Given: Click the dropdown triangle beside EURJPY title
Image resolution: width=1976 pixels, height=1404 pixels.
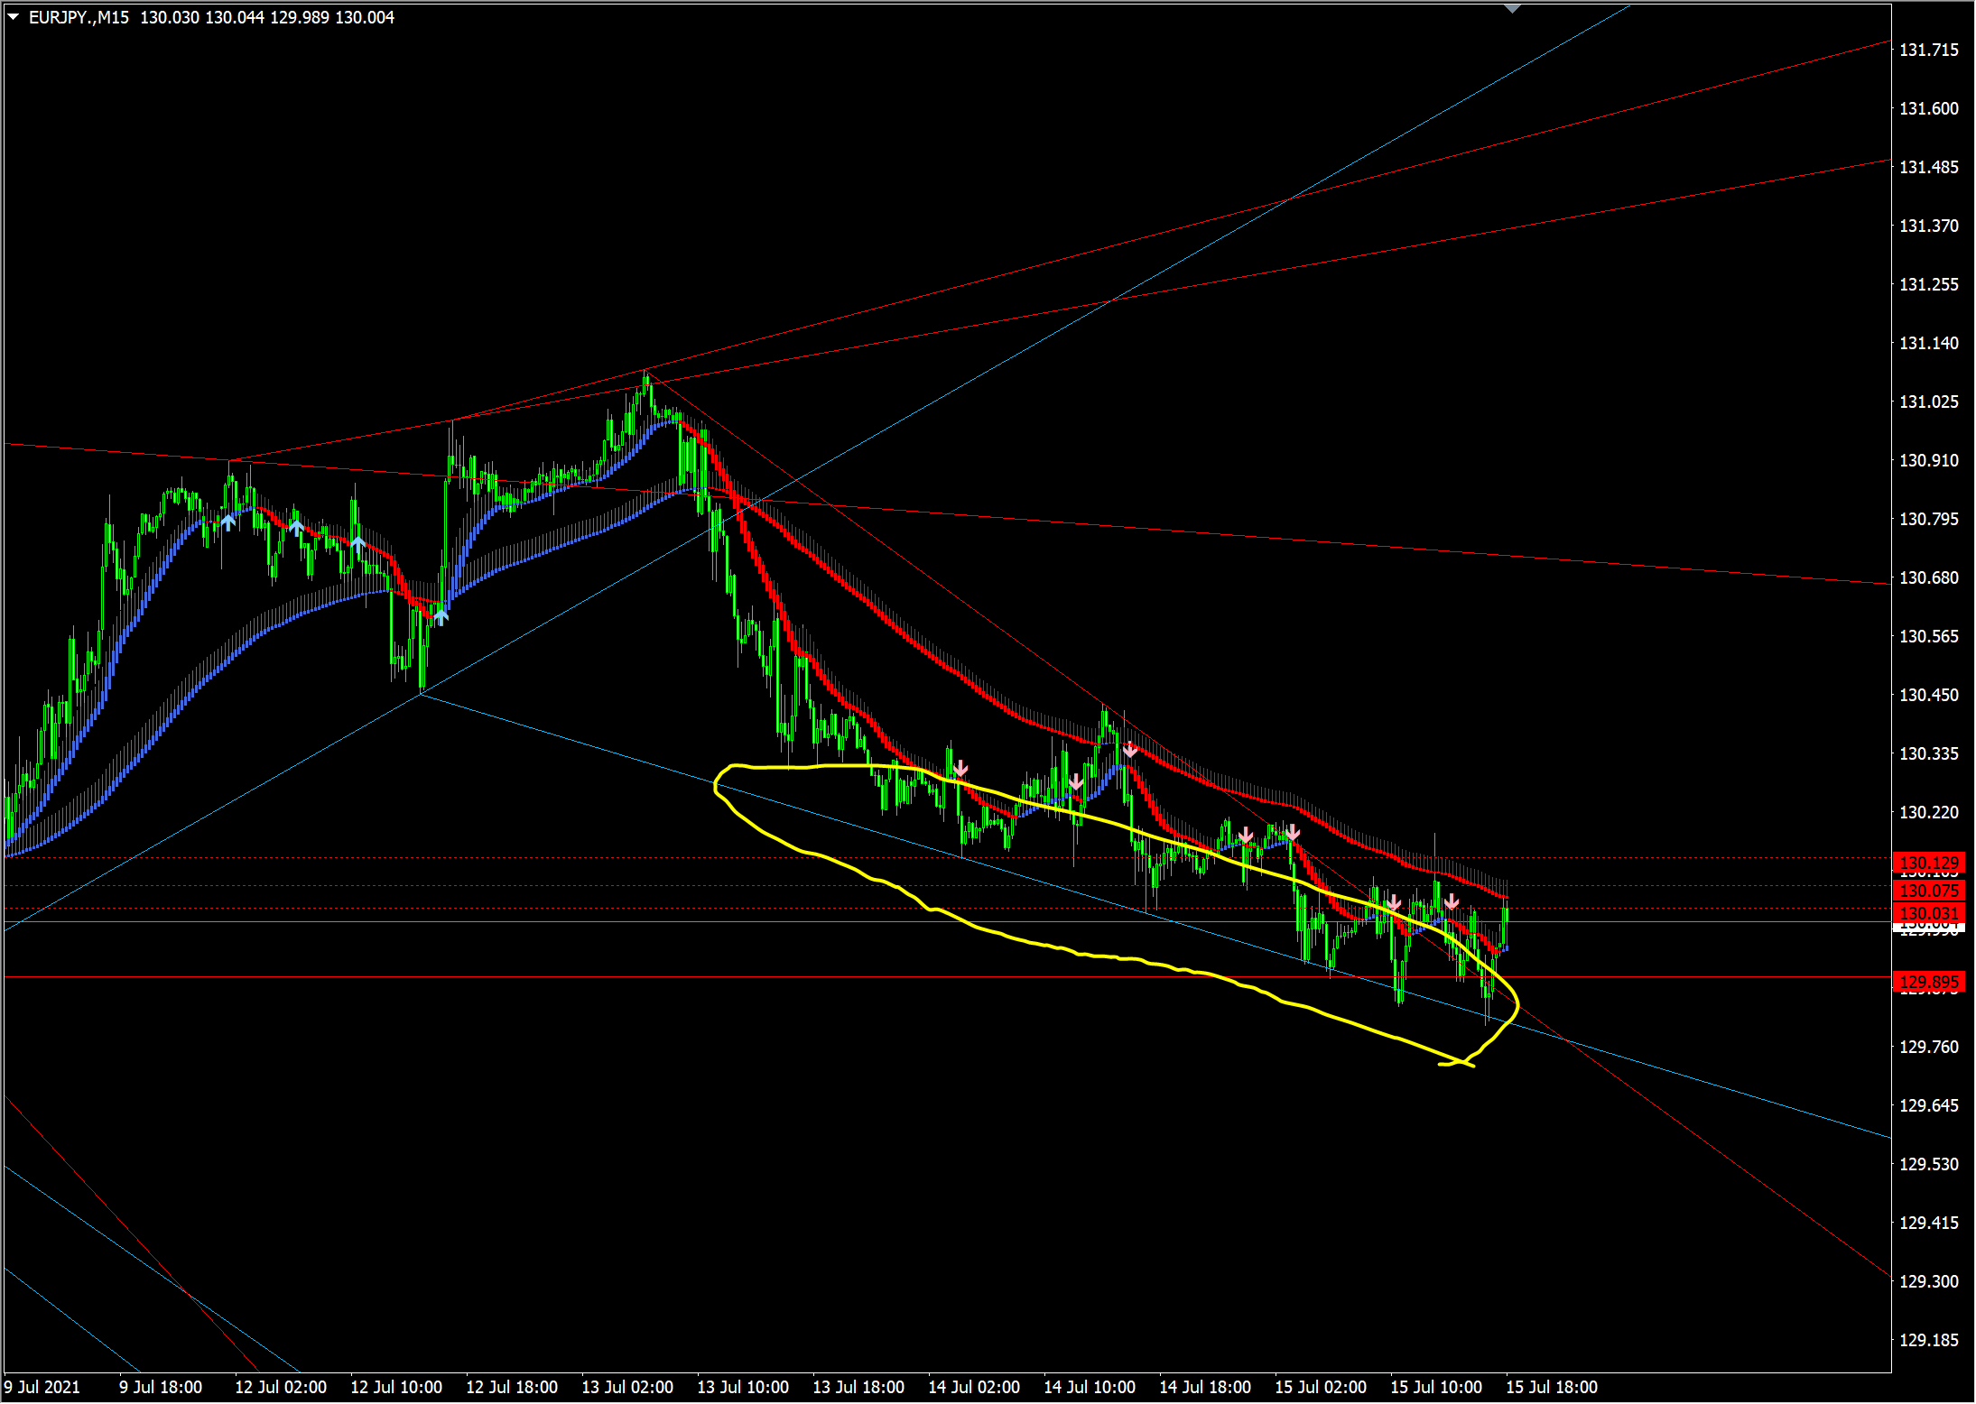Looking at the screenshot, I should [x=14, y=17].
